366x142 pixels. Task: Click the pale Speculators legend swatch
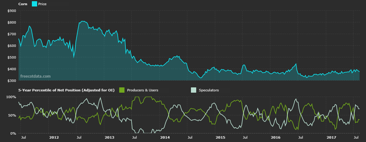click(194, 90)
